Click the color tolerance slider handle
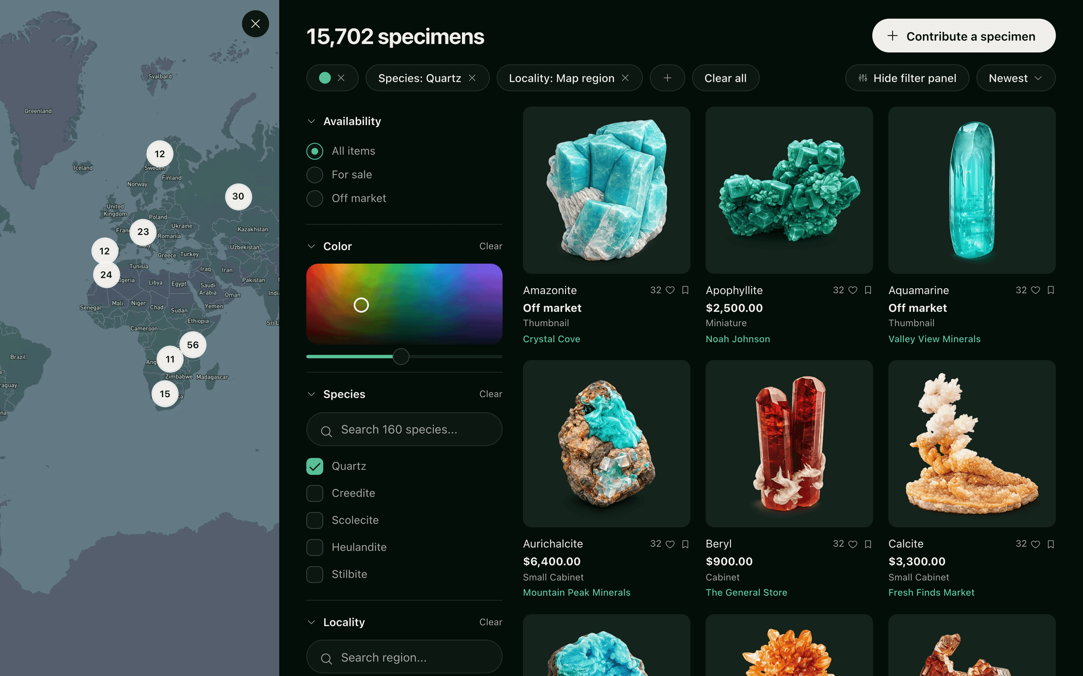The image size is (1083, 676). (x=401, y=356)
